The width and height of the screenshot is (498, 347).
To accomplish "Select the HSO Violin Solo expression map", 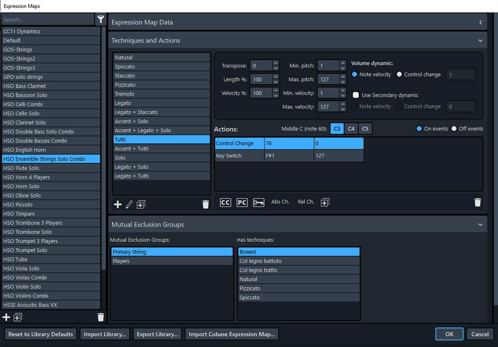I will click(51, 287).
